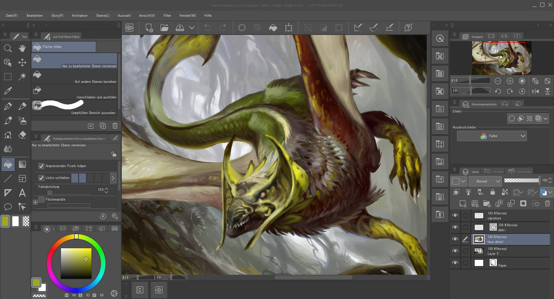Expand the Farbe expression color dropdown
The image size is (554, 299).
[492, 136]
